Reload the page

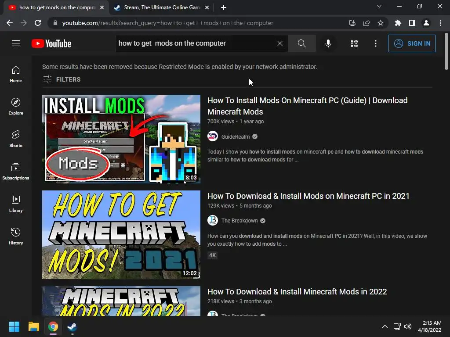click(x=38, y=23)
